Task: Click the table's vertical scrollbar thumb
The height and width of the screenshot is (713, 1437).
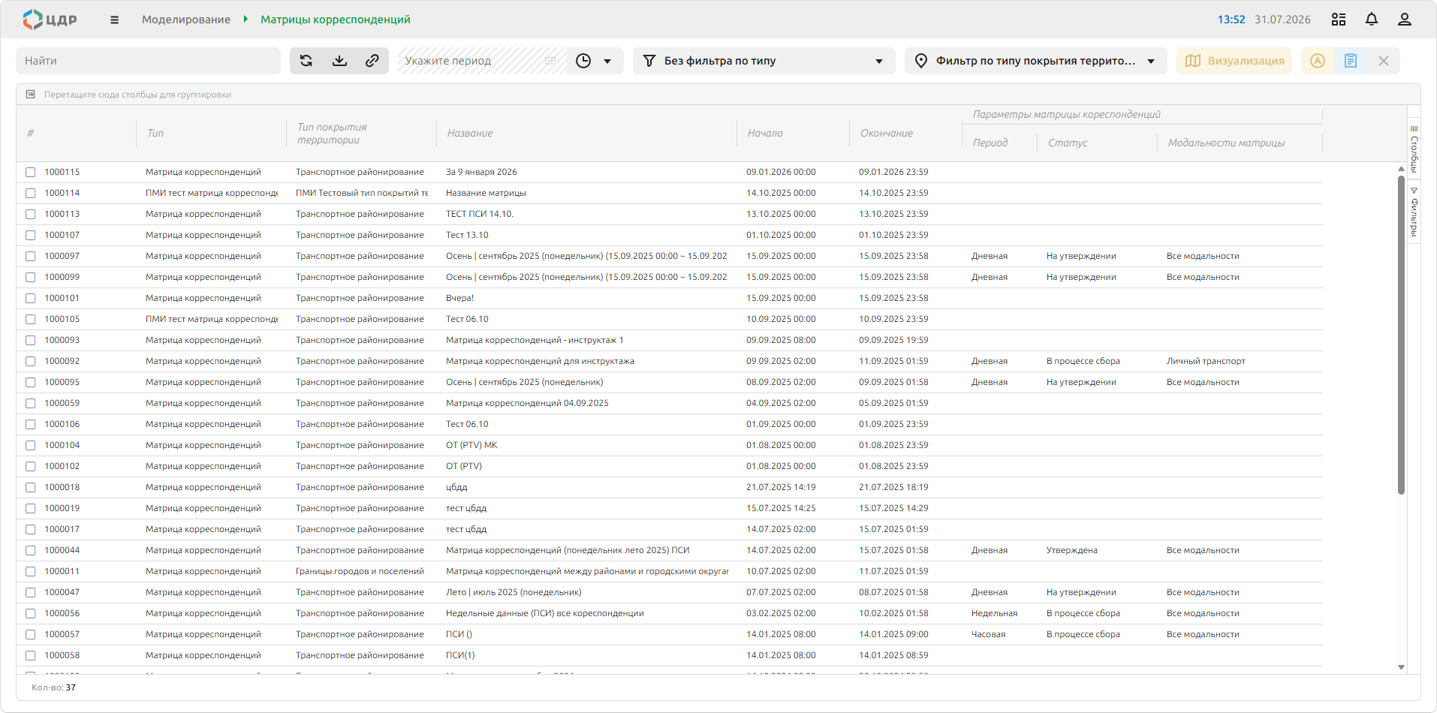Action: [x=1401, y=335]
